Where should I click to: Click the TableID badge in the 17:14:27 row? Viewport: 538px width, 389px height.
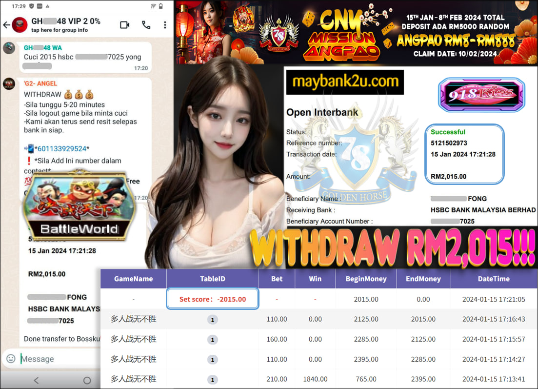click(x=212, y=360)
